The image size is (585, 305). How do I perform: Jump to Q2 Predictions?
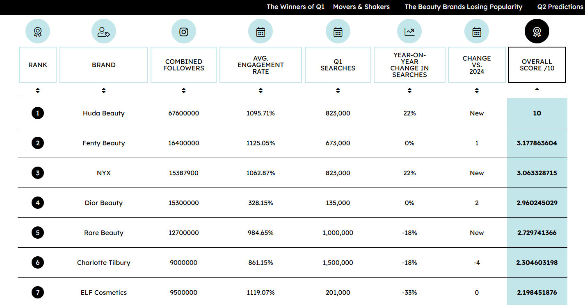pyautogui.click(x=560, y=7)
